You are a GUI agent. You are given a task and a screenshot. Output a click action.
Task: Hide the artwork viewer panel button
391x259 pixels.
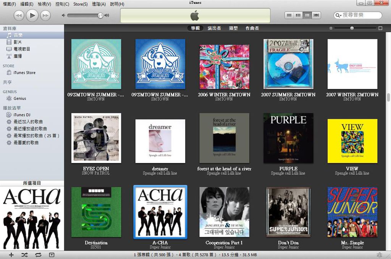click(x=52, y=255)
